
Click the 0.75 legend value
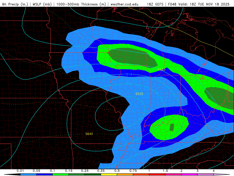[x=133, y=171]
